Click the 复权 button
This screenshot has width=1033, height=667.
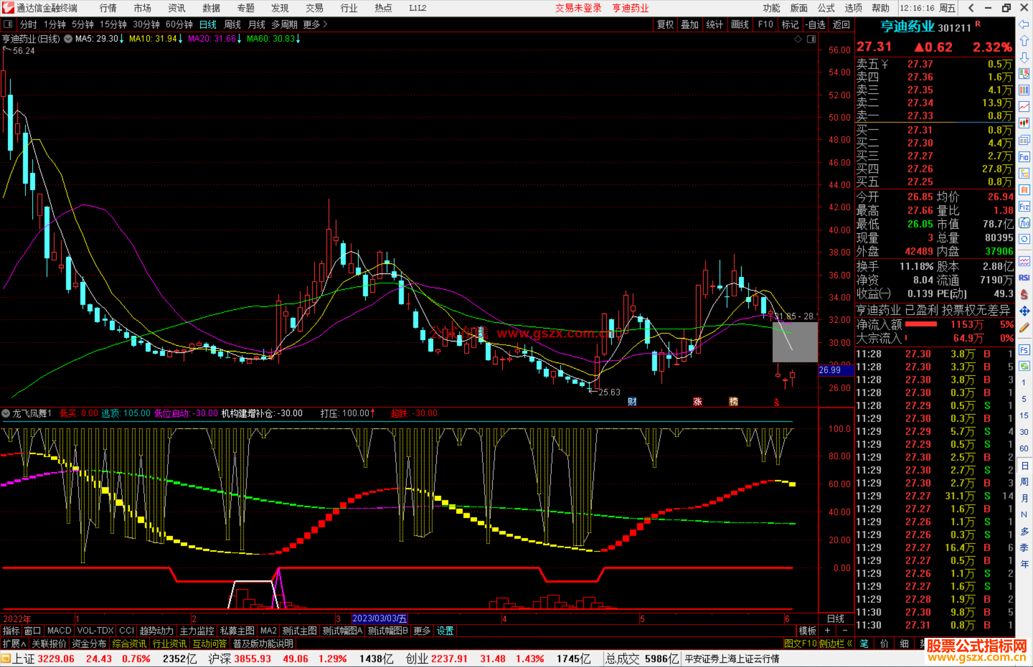pyautogui.click(x=665, y=24)
